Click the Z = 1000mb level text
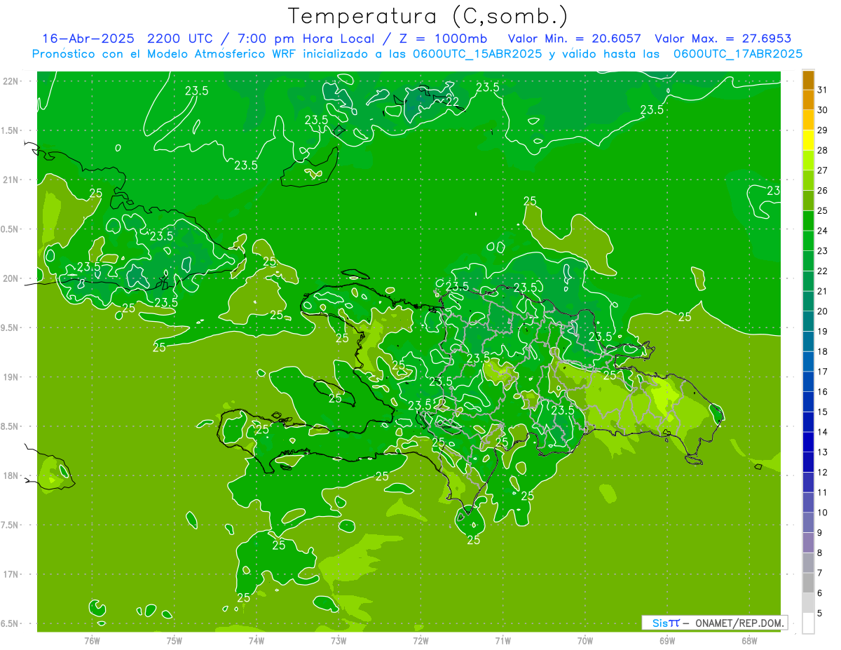The width and height of the screenshot is (841, 650). pyautogui.click(x=443, y=39)
